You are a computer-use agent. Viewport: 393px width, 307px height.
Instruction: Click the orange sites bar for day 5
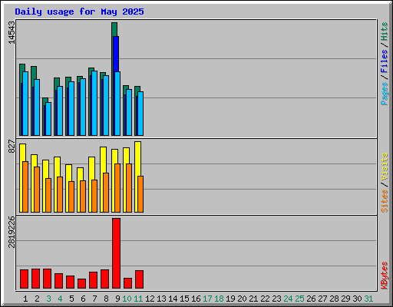pos(71,196)
